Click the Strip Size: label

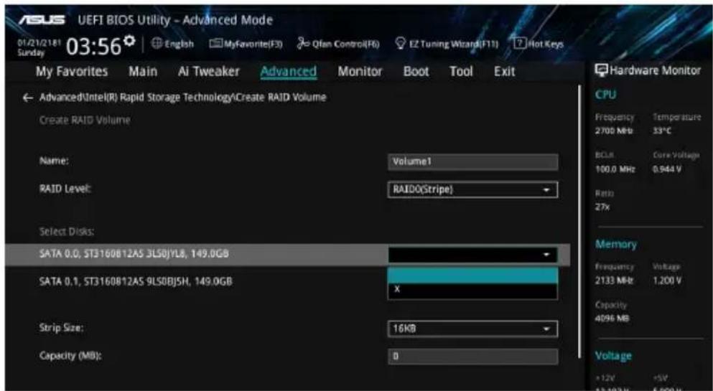tap(61, 328)
